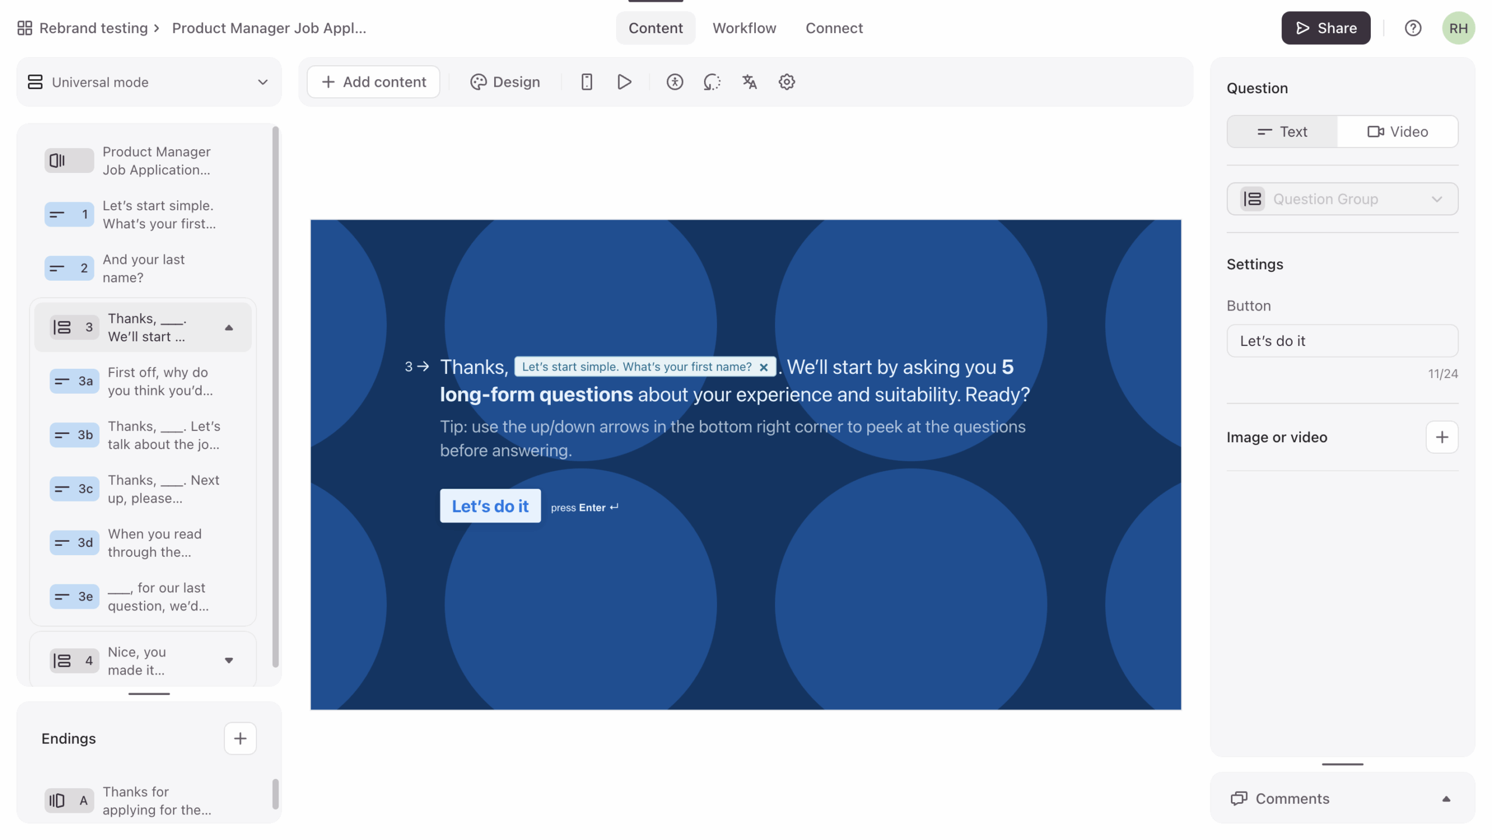Switch to the Workflow tab
This screenshot has width=1492, height=840.
click(744, 28)
